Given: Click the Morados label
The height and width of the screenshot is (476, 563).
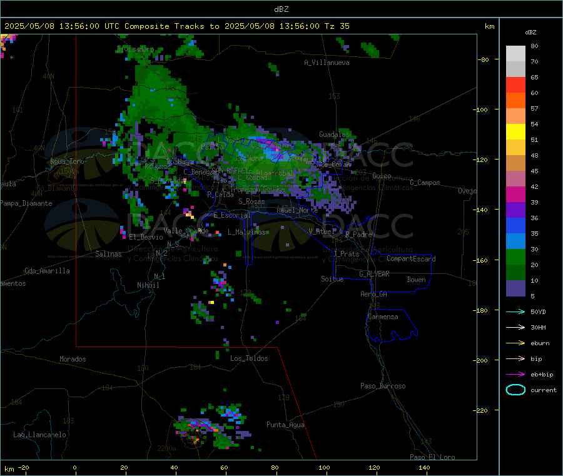Looking at the screenshot, I should click(x=73, y=359).
